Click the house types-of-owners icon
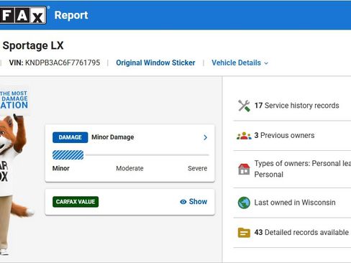This screenshot has width=351, height=263. (244, 169)
